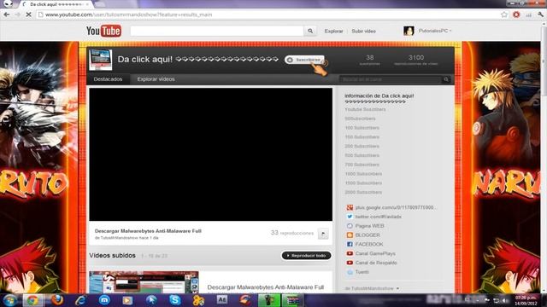Image resolution: width=547 pixels, height=307 pixels.
Task: Click the taskbar clock showing 14/09/2012
Action: 526,300
